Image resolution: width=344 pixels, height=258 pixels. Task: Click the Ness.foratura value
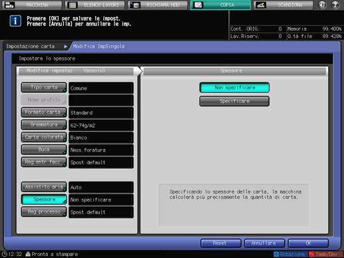pyautogui.click(x=101, y=150)
